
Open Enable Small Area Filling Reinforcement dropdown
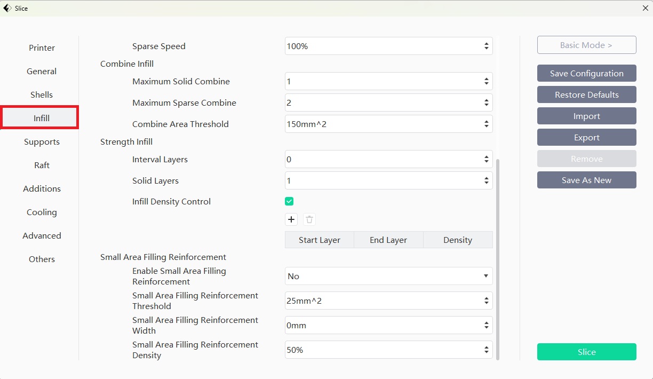388,276
